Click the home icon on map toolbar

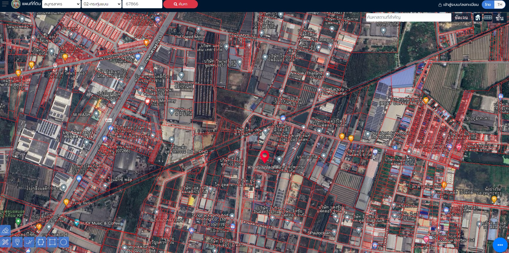click(x=478, y=18)
